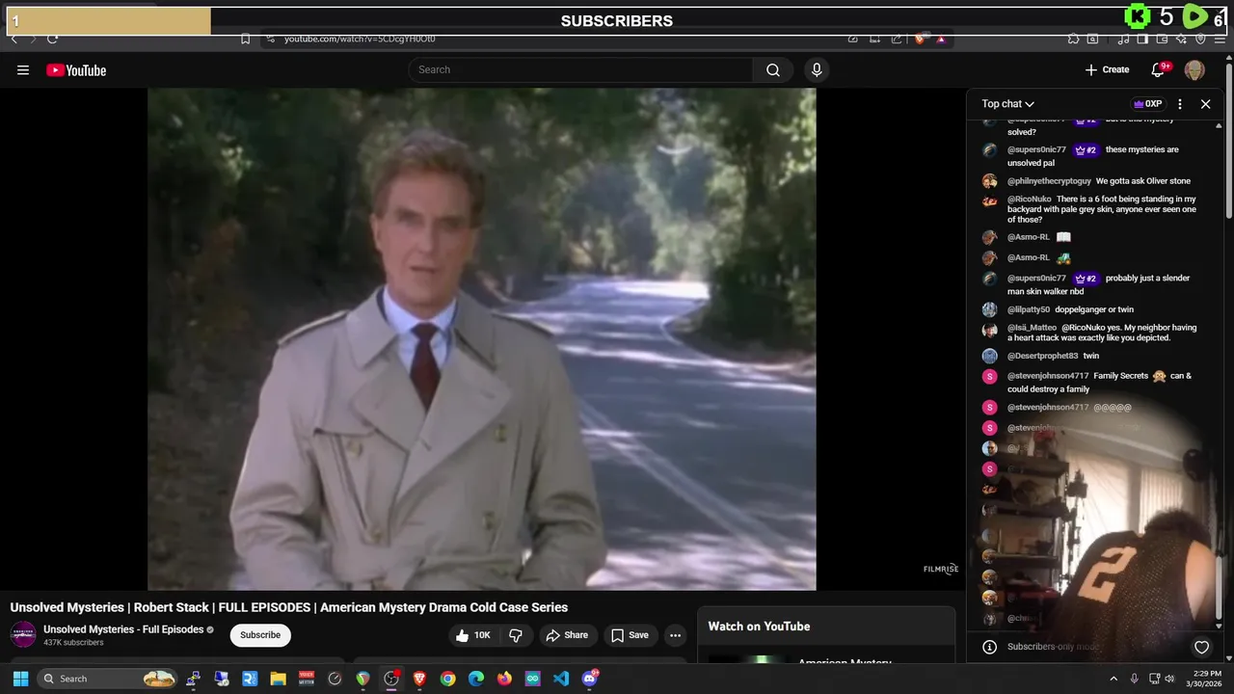Open the YouTube guide hamburger menu
Image resolution: width=1234 pixels, height=694 pixels.
[23, 69]
